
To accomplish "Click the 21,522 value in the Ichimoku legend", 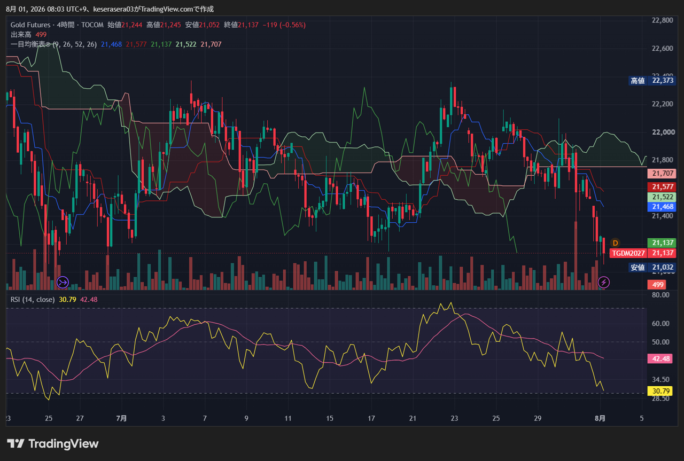I will (x=186, y=44).
